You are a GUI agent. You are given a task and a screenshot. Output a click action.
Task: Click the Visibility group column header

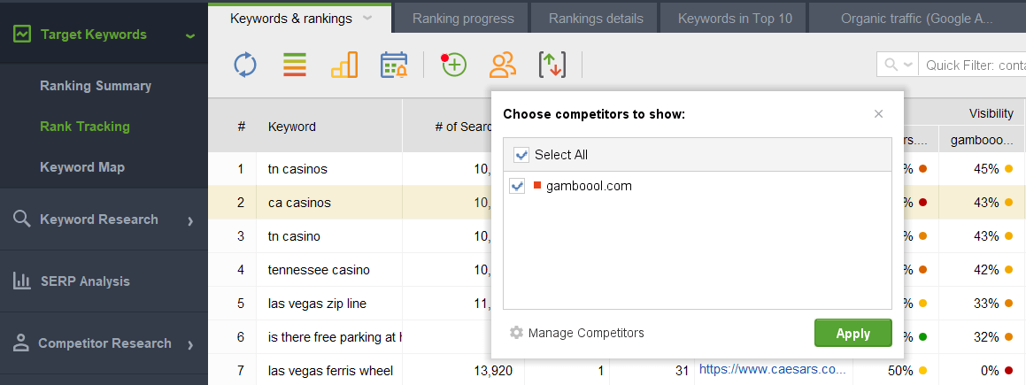[x=991, y=114]
